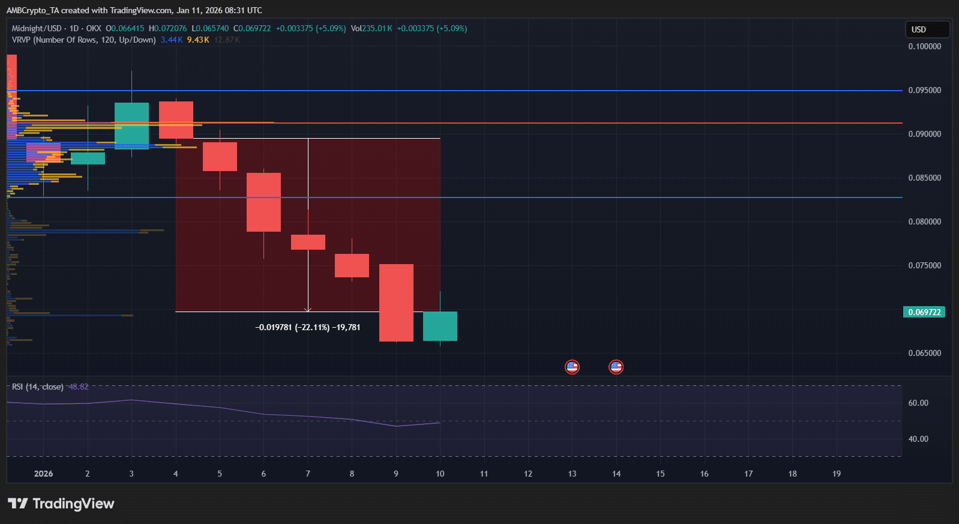The image size is (959, 524).
Task: Click the US economic event icon above date 14
Action: pos(616,367)
